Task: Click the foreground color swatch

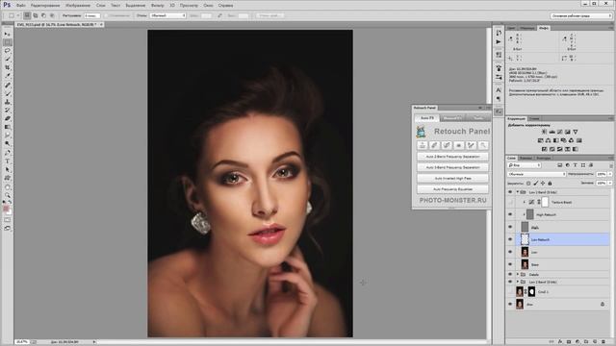Action: pyautogui.click(x=7, y=209)
